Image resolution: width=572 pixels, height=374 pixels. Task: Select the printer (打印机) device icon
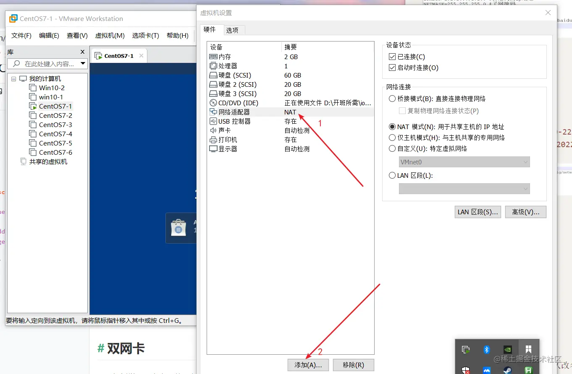click(x=213, y=140)
